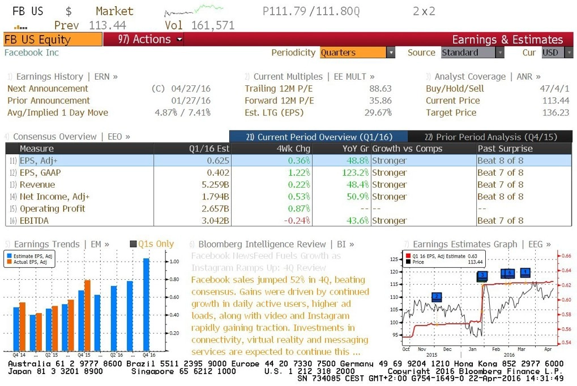Open Earnings History ERN link
Viewport: 577px width, 386px height.
pos(67,76)
